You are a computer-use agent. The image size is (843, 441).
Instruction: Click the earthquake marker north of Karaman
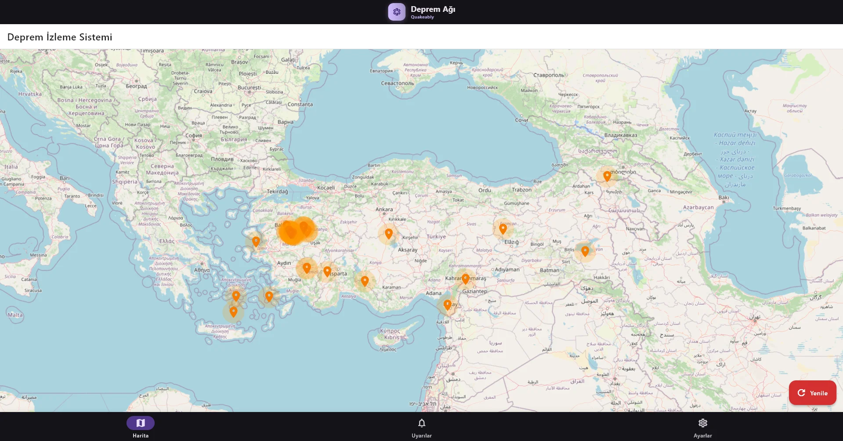coord(365,281)
